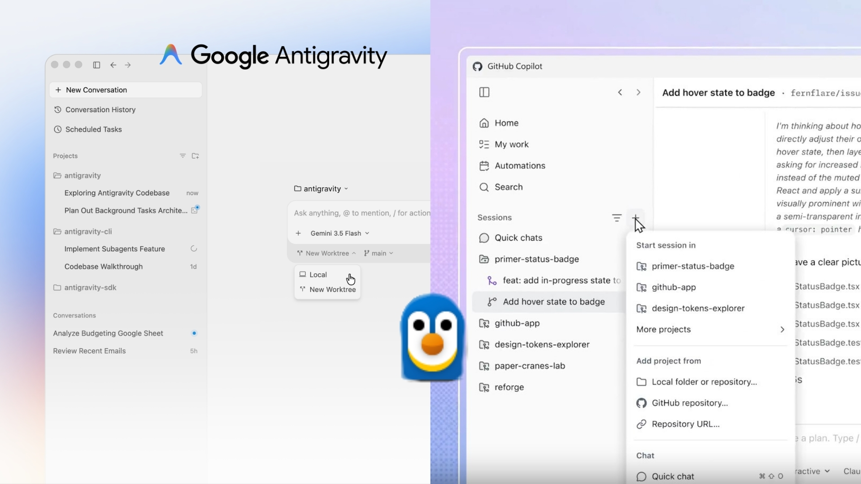Click the Ask anything prompt field
The image size is (861, 484).
361,213
